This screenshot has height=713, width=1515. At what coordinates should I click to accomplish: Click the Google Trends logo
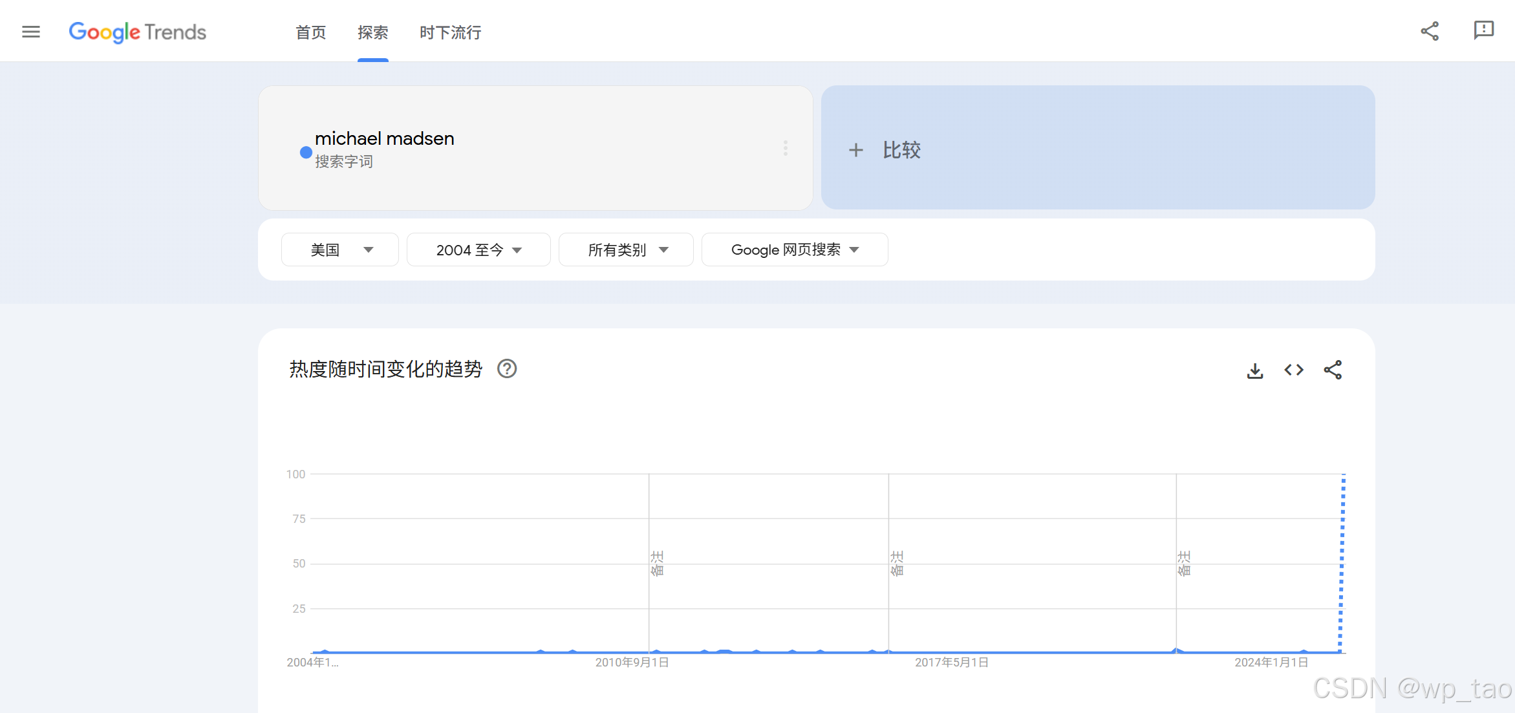click(x=137, y=32)
